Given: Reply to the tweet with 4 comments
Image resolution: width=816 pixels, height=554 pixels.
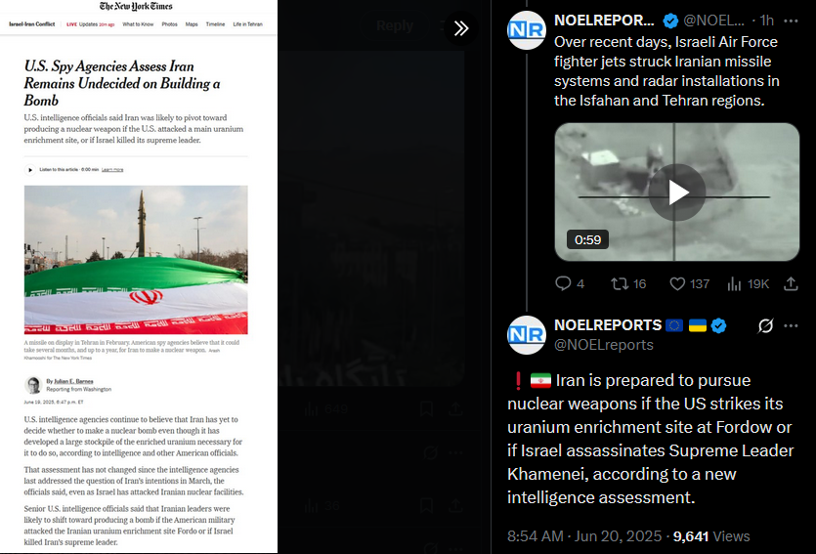Looking at the screenshot, I should coord(570,283).
